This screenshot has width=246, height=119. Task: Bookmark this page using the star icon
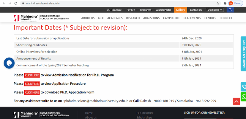click(x=217, y=3)
